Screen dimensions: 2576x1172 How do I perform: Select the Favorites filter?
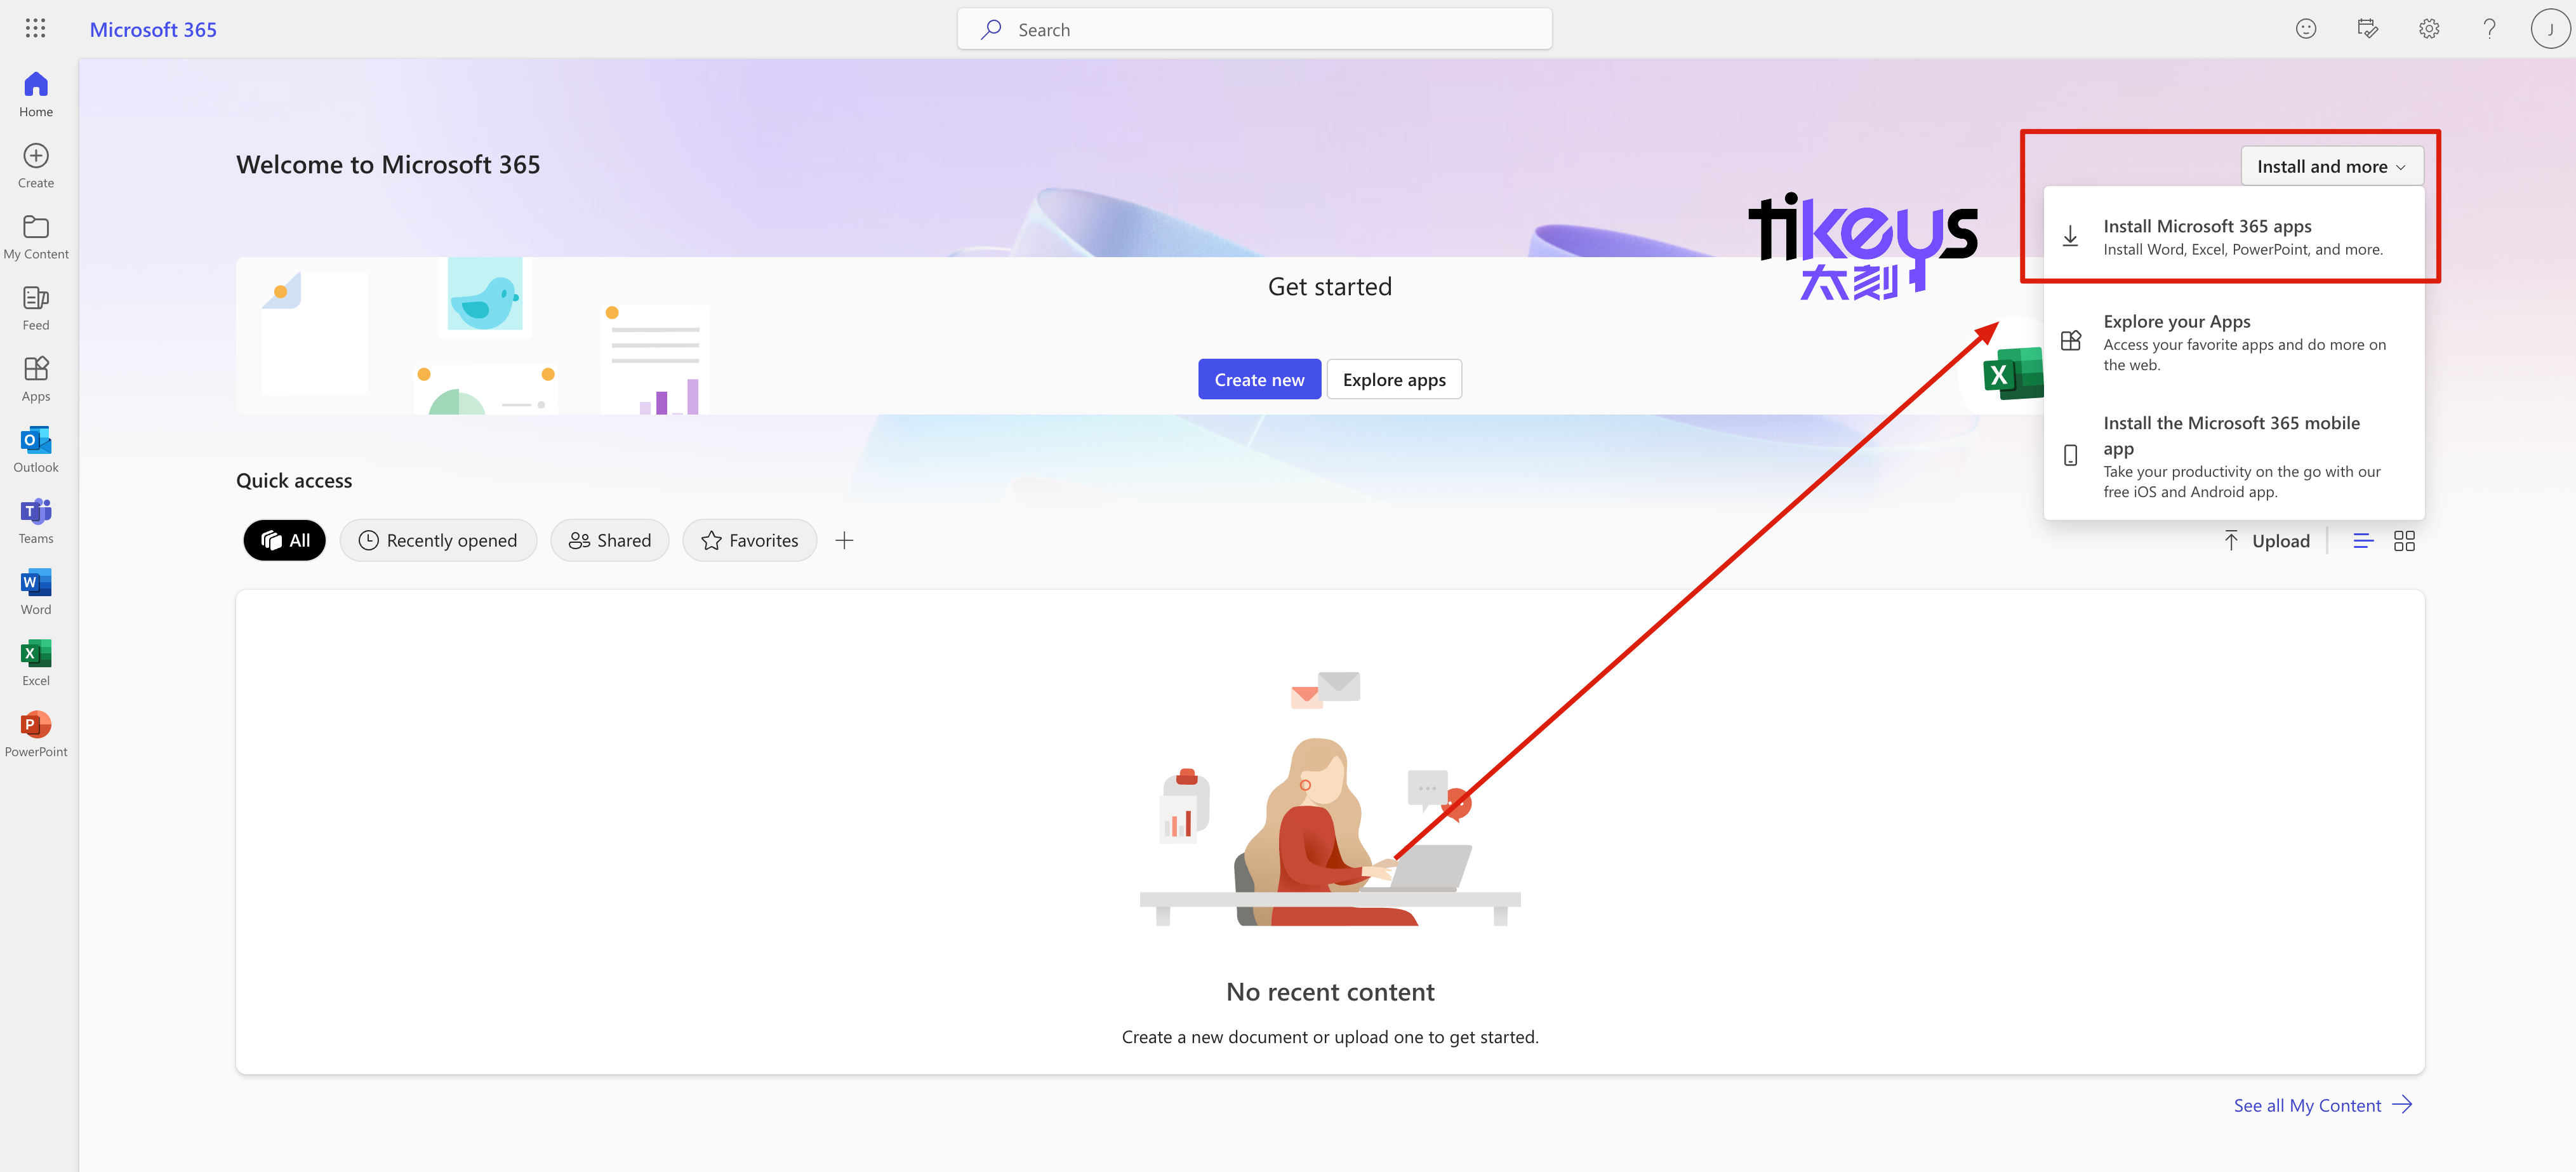click(x=749, y=541)
